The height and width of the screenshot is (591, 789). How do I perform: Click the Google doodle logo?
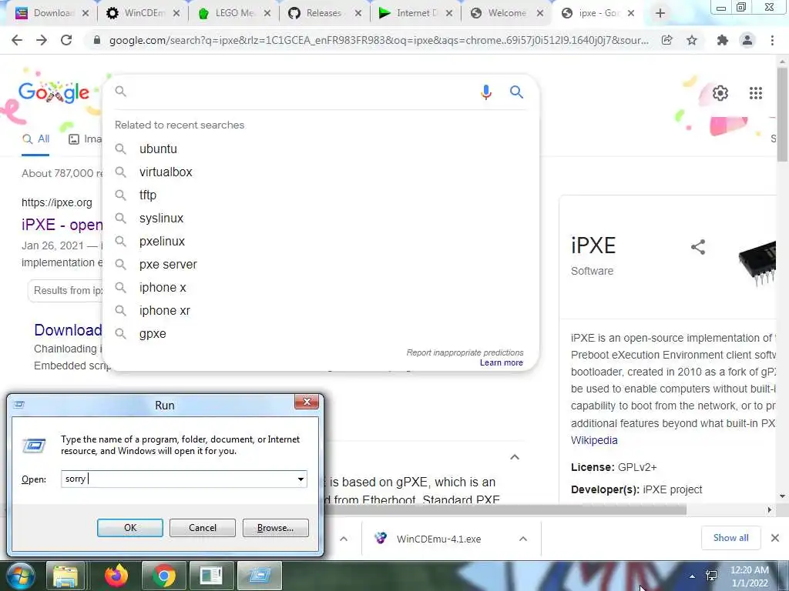(x=53, y=92)
